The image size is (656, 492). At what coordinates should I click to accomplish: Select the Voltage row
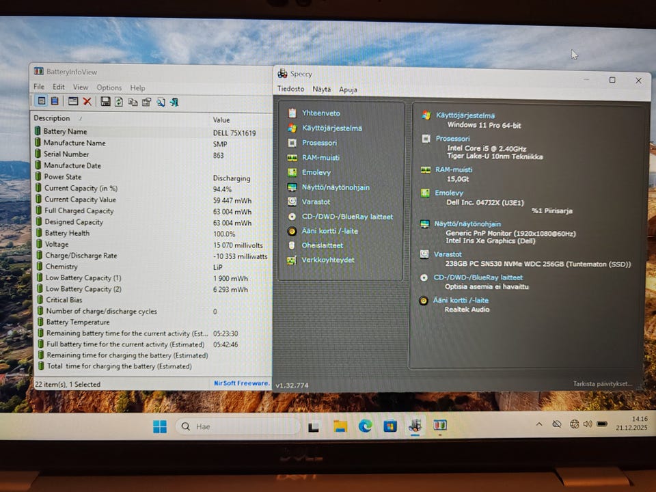click(152, 245)
